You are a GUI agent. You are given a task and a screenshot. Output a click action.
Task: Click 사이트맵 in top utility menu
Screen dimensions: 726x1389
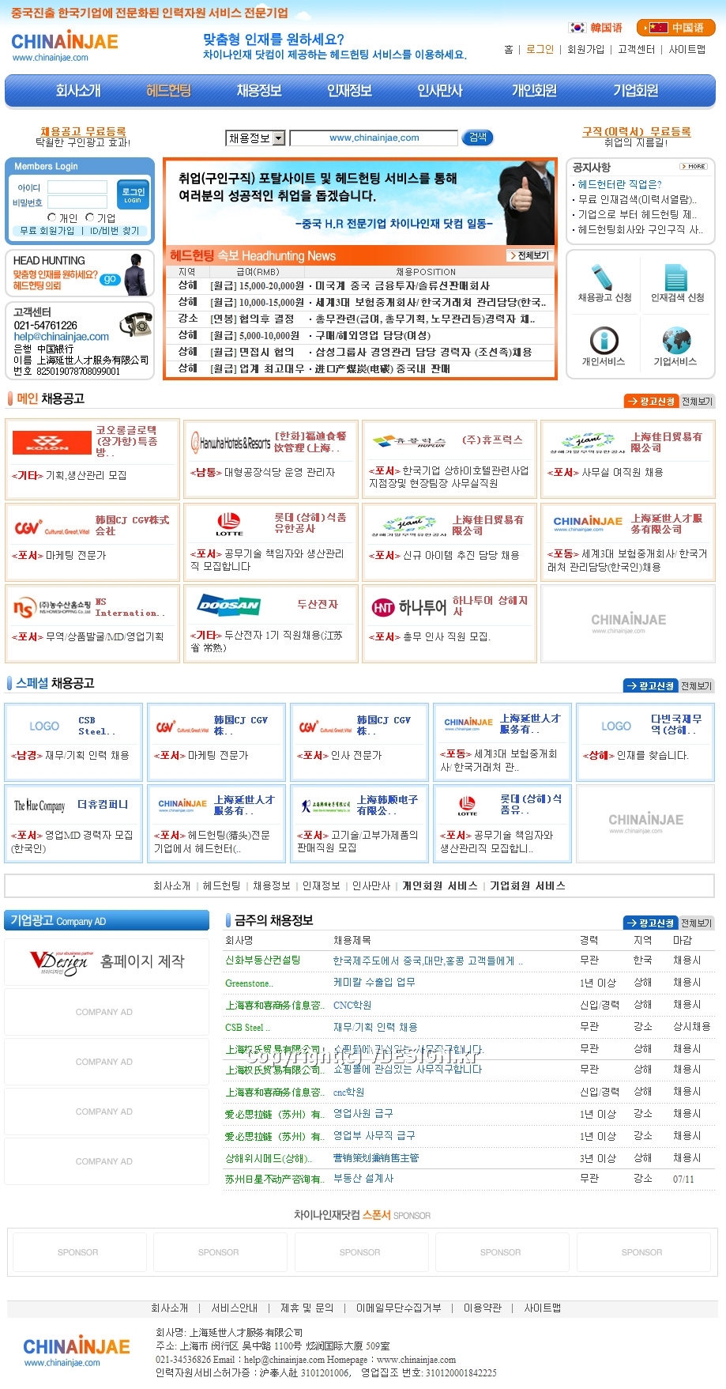click(687, 49)
